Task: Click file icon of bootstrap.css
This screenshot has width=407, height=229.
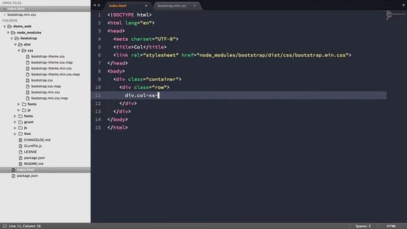Action: click(28, 80)
